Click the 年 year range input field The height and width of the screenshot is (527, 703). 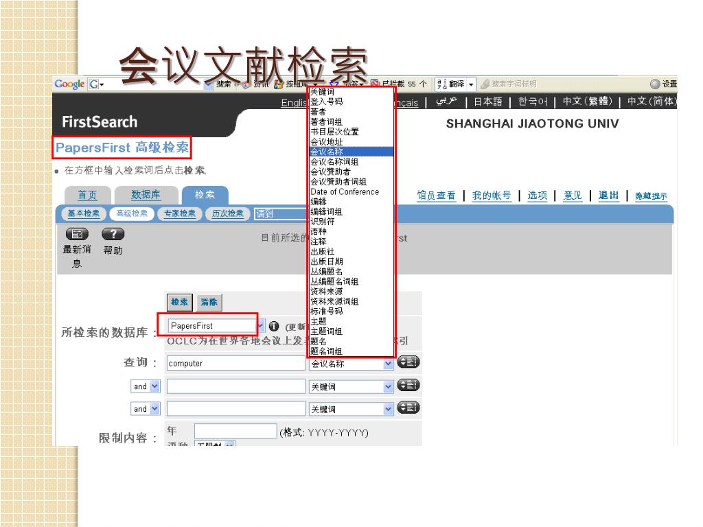pyautogui.click(x=235, y=431)
